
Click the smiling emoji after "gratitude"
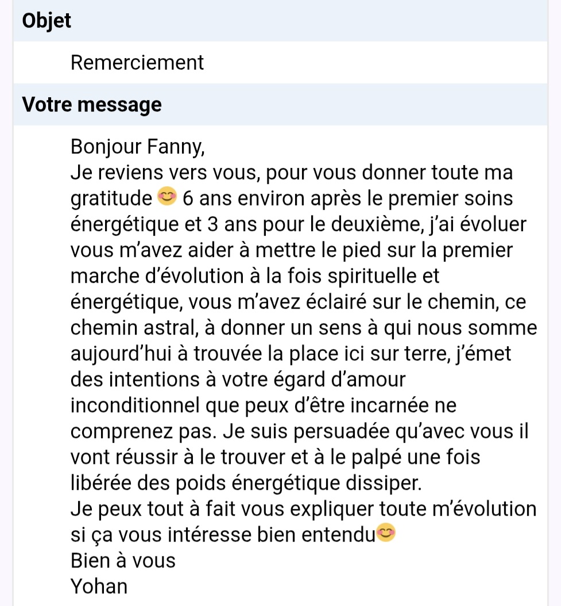(x=166, y=198)
